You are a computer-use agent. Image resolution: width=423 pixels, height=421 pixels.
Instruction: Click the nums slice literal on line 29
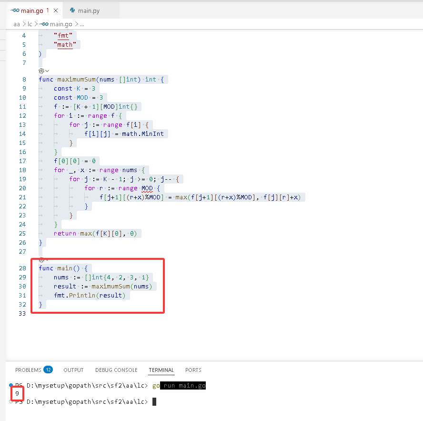[117, 277]
